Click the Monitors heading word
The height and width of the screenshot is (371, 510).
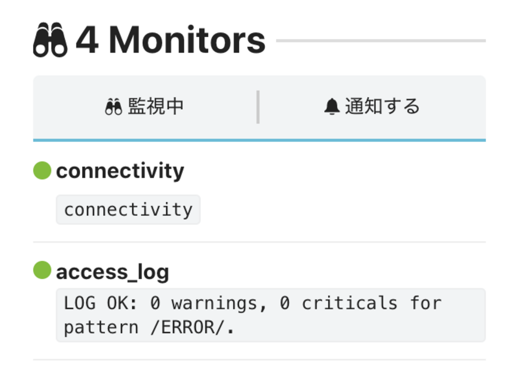(x=187, y=40)
